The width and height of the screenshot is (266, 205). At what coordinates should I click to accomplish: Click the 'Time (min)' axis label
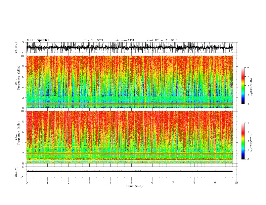point(134,186)
